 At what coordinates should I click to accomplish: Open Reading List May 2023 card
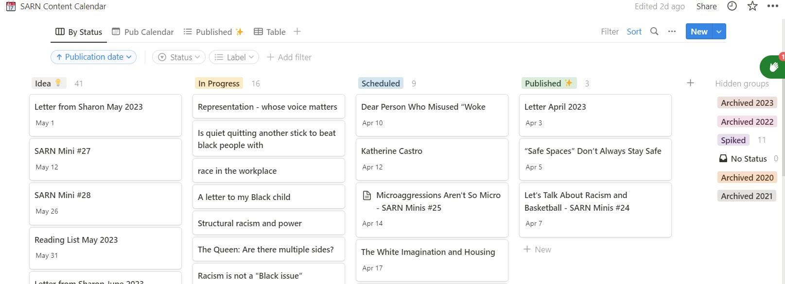[x=105, y=248]
